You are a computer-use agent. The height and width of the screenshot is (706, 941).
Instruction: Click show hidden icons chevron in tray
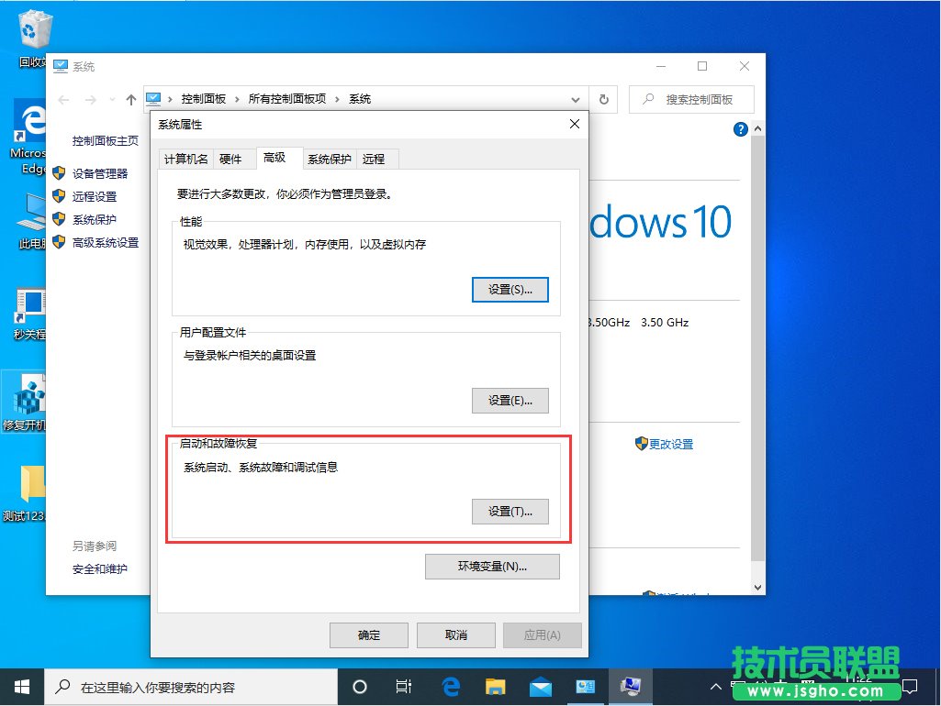coord(715,686)
